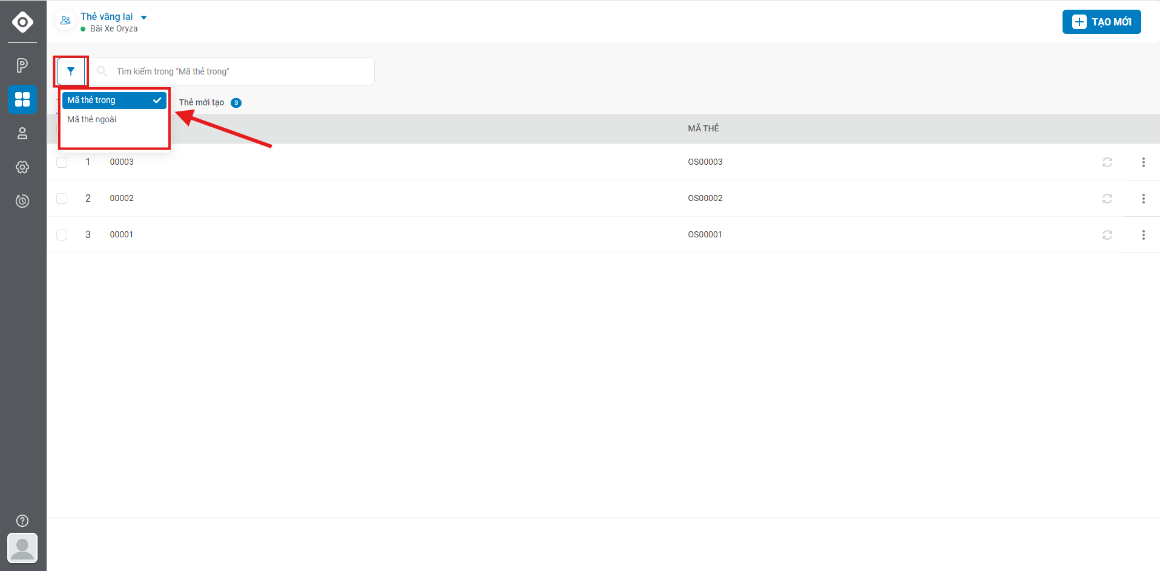Click the visitors group icon beside Thẻ vãng lai

click(x=65, y=20)
